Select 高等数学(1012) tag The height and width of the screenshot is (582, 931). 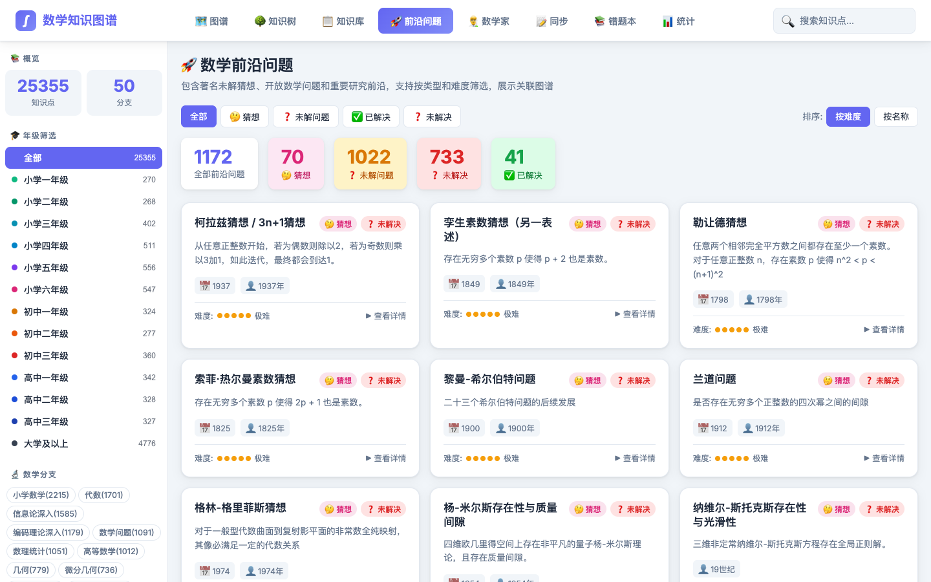tap(111, 551)
